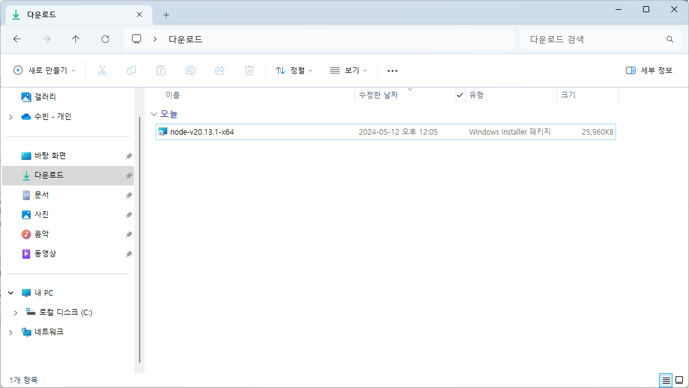Click the navigation pane scrollbar
This screenshot has width=689, height=388.
(140, 239)
